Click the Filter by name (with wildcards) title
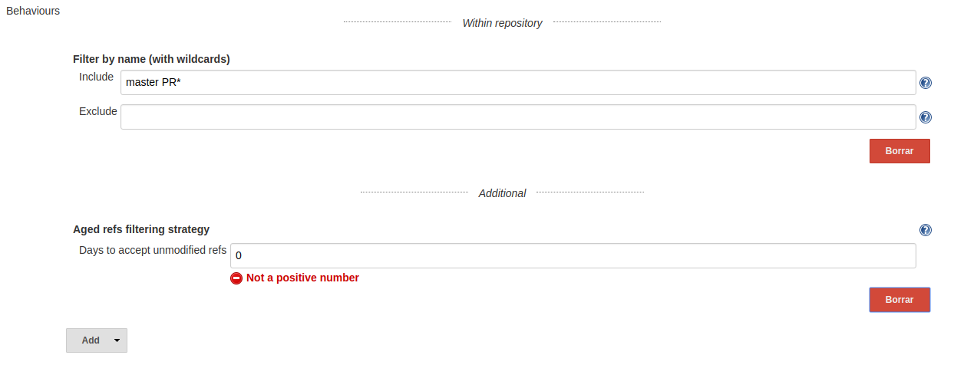Screen dimensions: 954x365 coord(151,58)
